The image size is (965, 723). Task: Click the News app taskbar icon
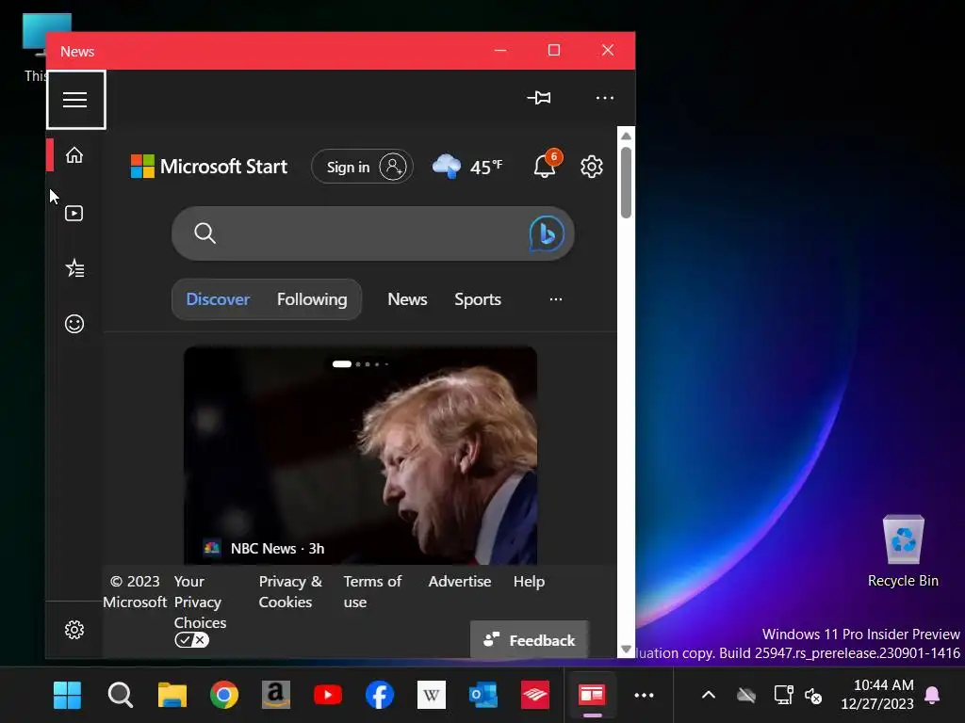point(592,696)
